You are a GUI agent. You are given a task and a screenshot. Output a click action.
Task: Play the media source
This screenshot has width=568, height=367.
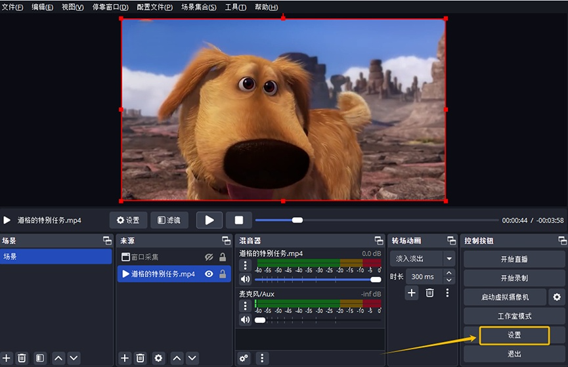point(209,220)
